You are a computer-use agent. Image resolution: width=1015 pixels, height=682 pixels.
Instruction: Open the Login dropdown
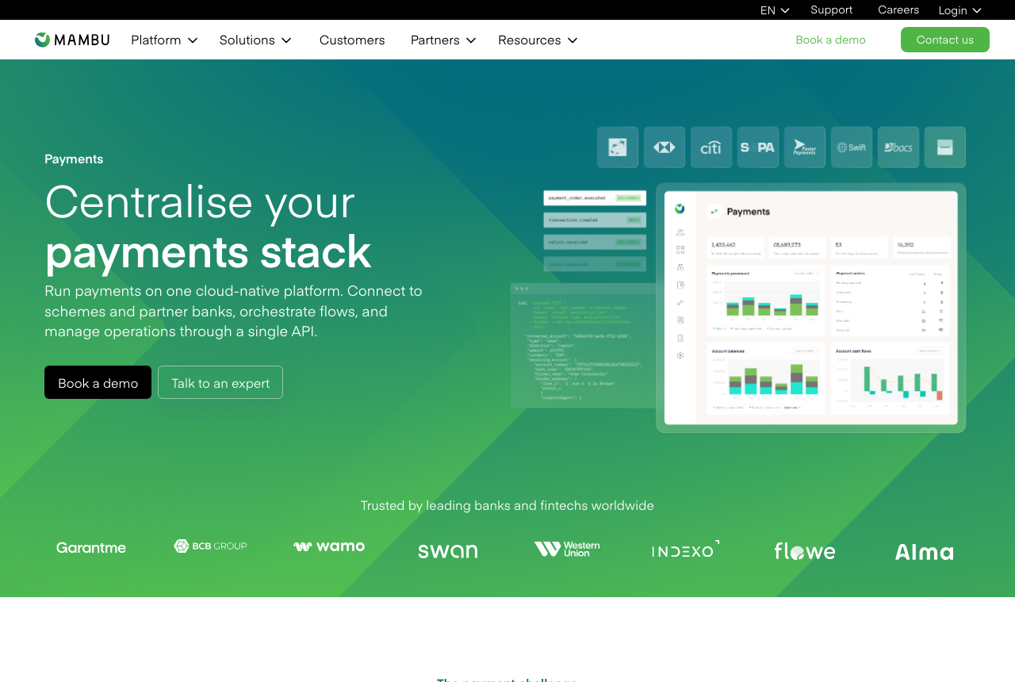tap(959, 10)
